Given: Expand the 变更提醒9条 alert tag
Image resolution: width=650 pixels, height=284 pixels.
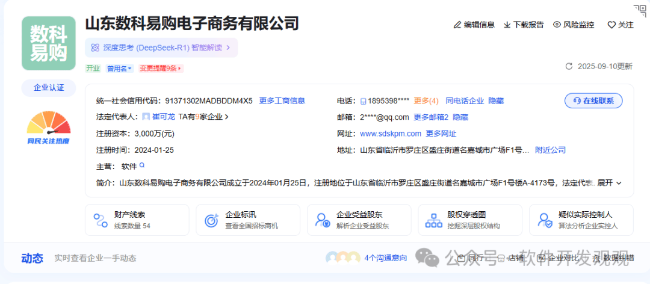Looking at the screenshot, I should click(161, 69).
